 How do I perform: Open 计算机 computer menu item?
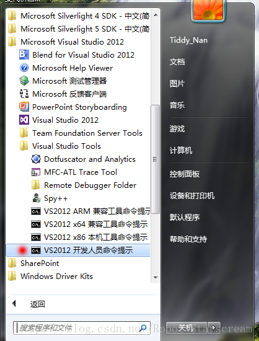(181, 150)
